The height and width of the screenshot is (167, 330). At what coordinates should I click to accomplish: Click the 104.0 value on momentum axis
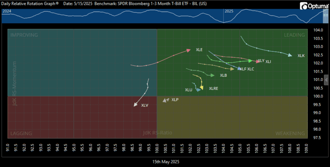[318, 30]
